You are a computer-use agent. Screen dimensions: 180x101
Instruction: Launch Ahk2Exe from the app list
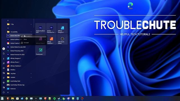tap(19, 70)
